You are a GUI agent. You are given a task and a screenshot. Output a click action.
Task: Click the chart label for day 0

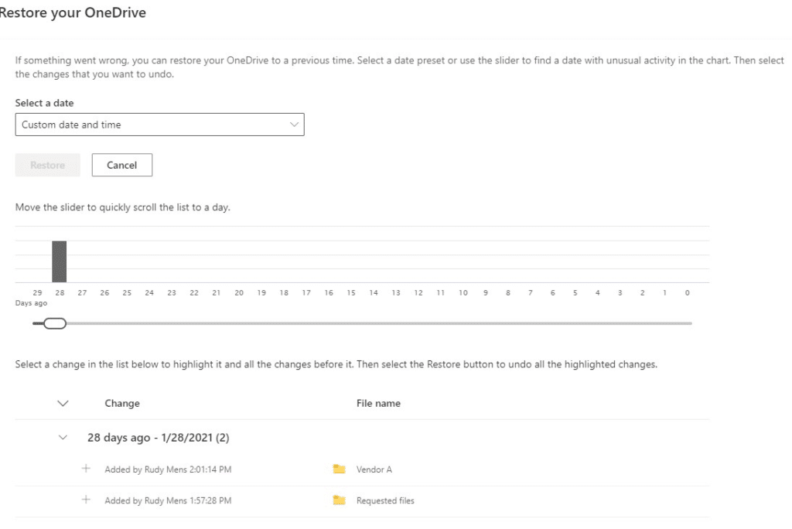pyautogui.click(x=687, y=292)
